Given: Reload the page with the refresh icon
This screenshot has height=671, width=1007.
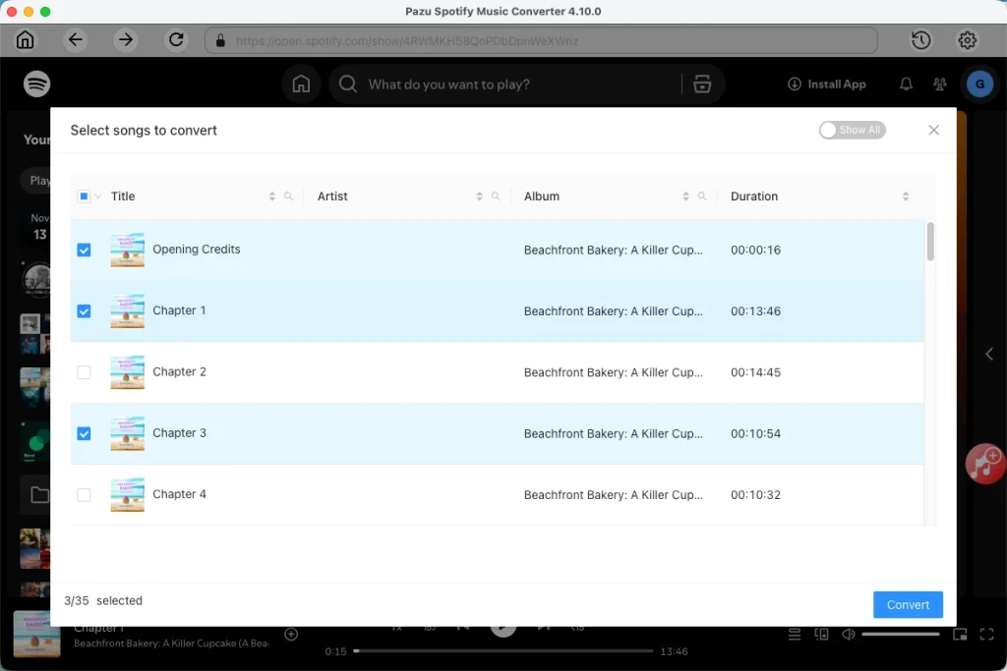Looking at the screenshot, I should (x=176, y=39).
